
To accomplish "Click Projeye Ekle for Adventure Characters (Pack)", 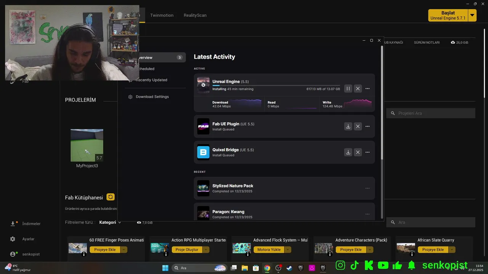I will [x=351, y=250].
